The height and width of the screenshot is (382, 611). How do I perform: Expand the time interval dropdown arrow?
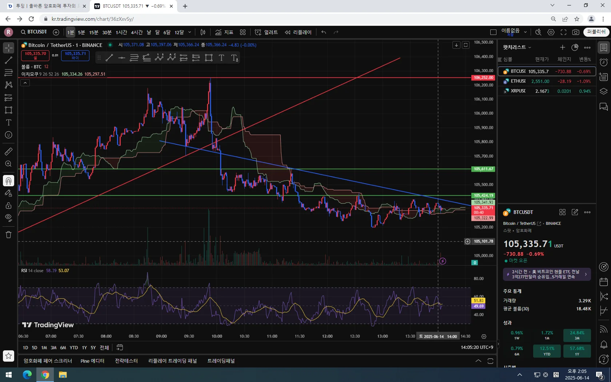pos(189,32)
